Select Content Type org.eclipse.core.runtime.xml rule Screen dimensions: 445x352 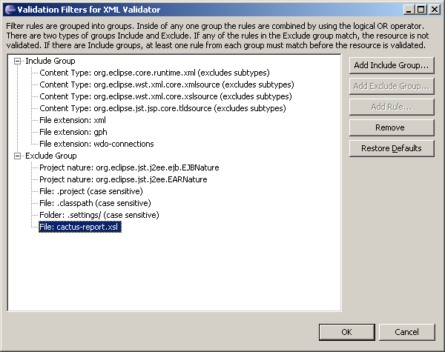[154, 73]
